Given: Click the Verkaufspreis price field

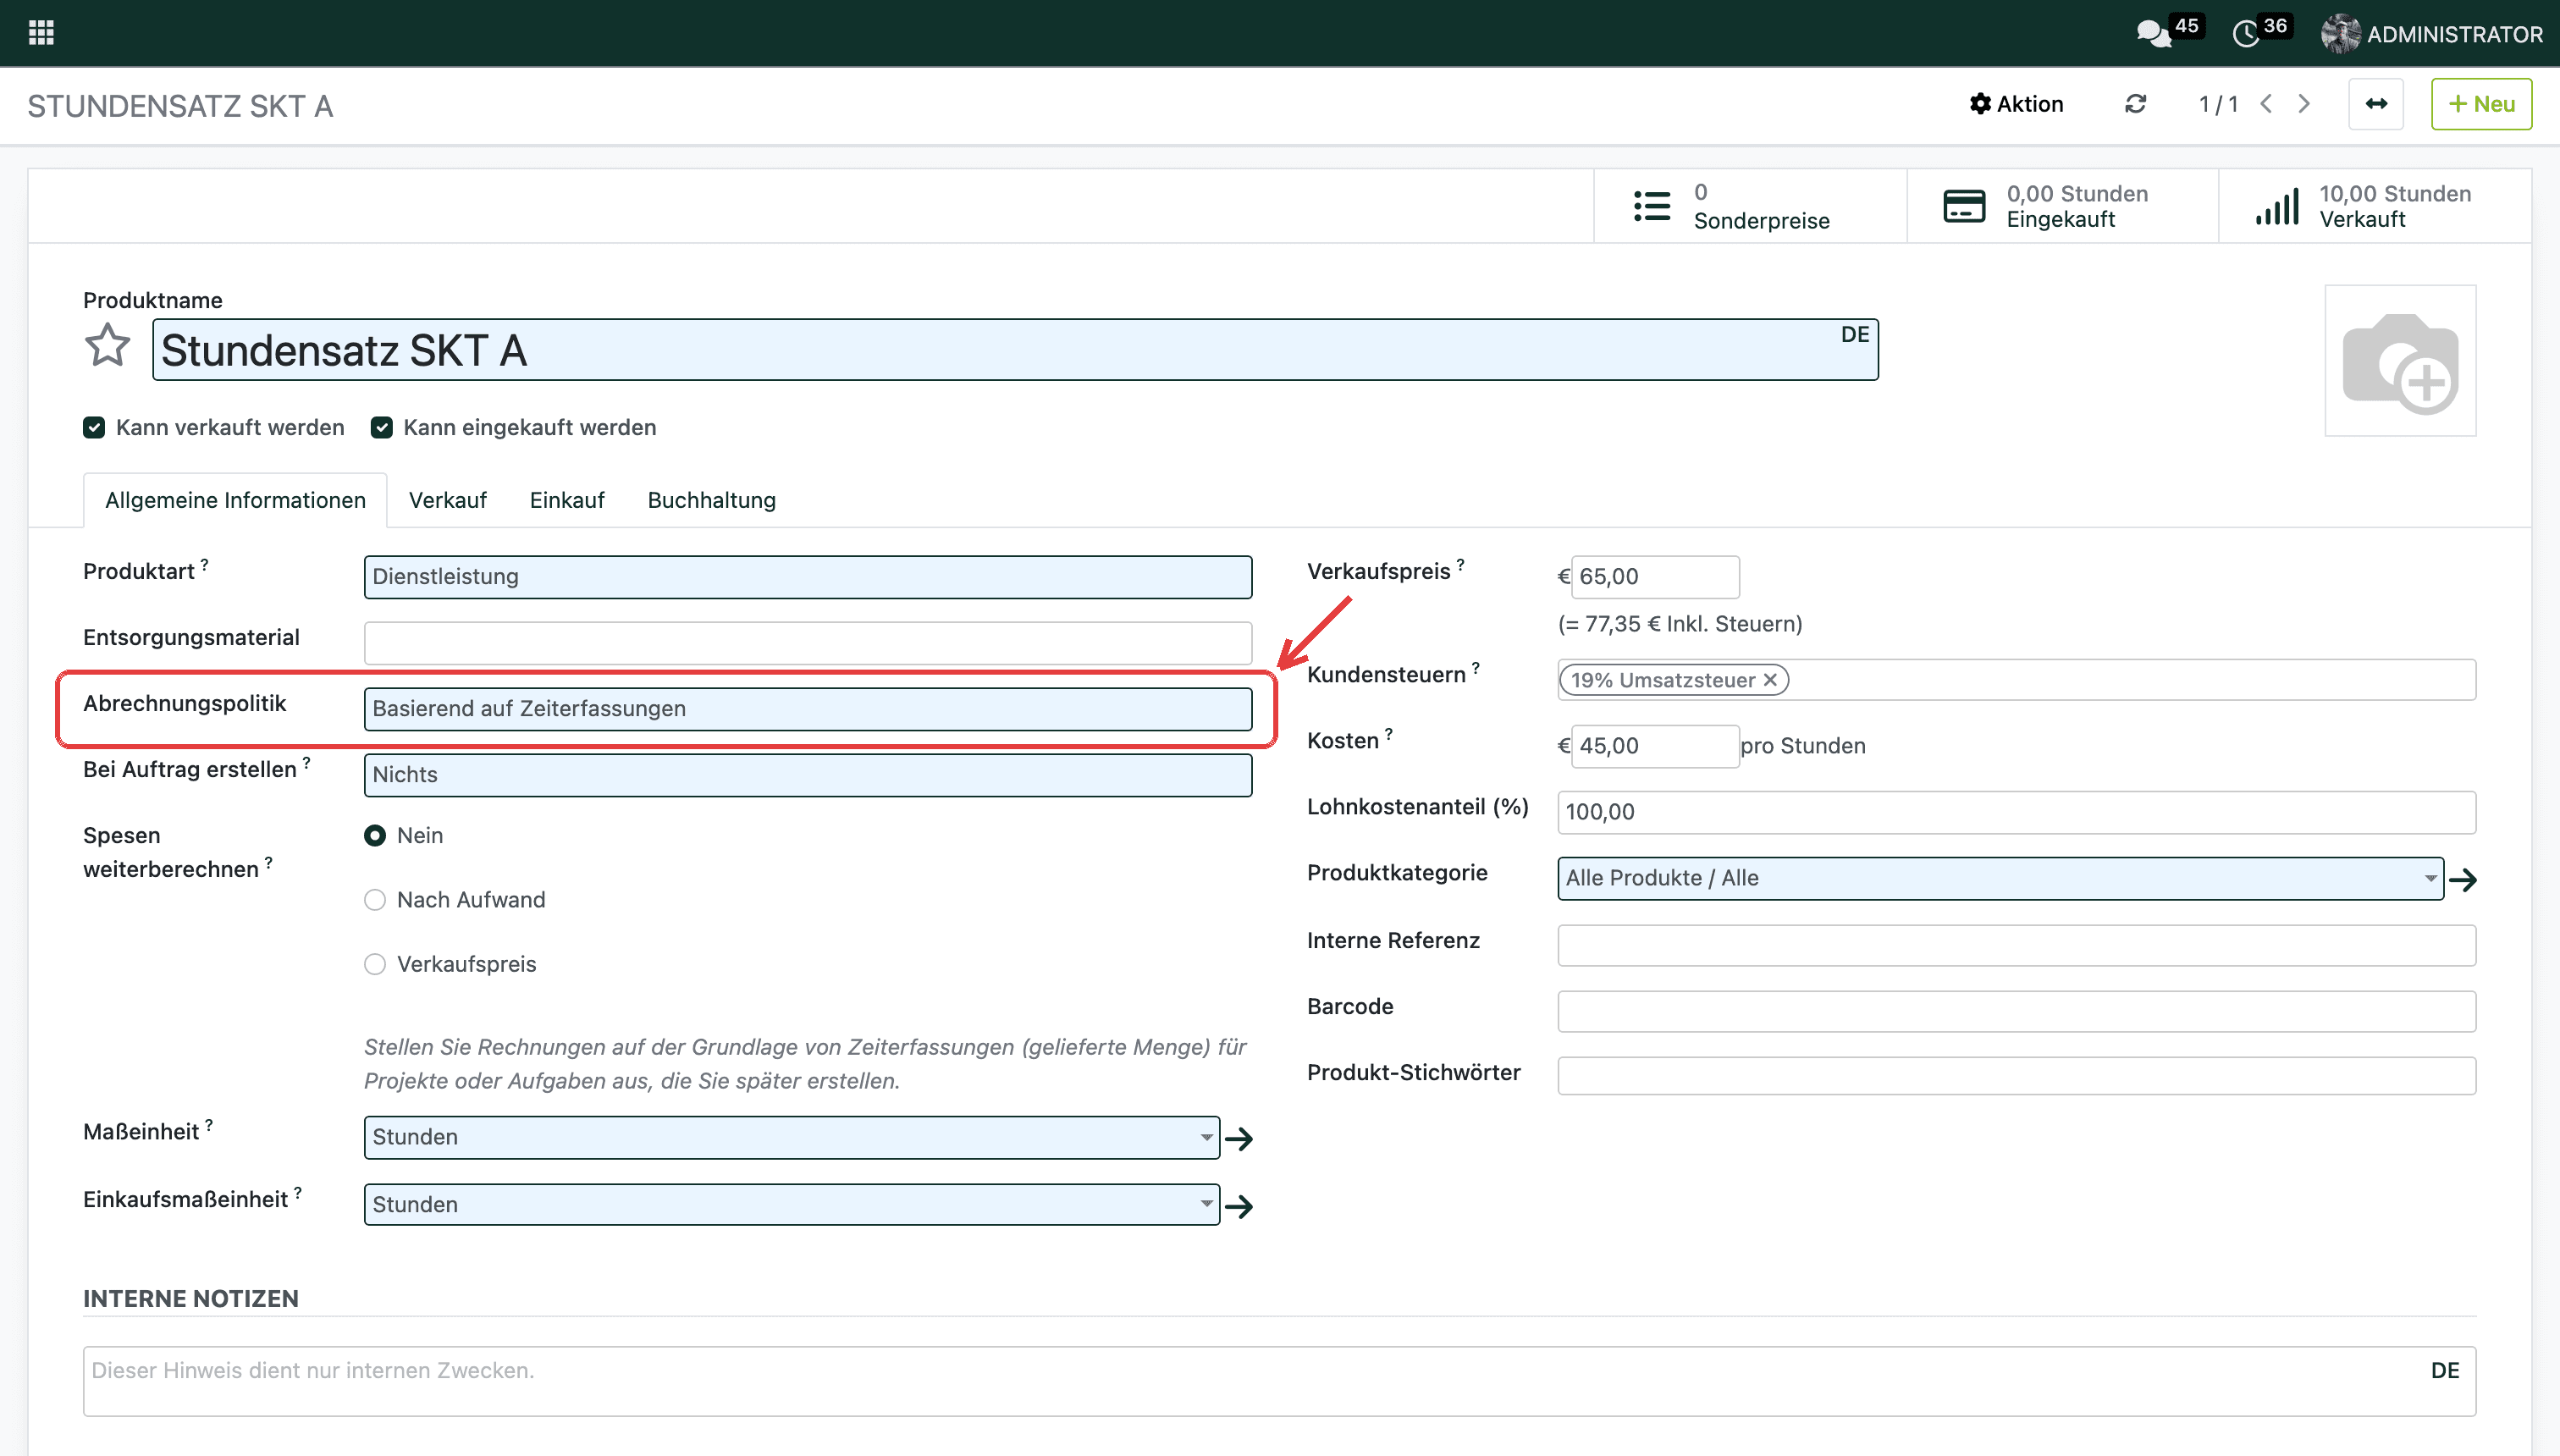Looking at the screenshot, I should [1655, 577].
